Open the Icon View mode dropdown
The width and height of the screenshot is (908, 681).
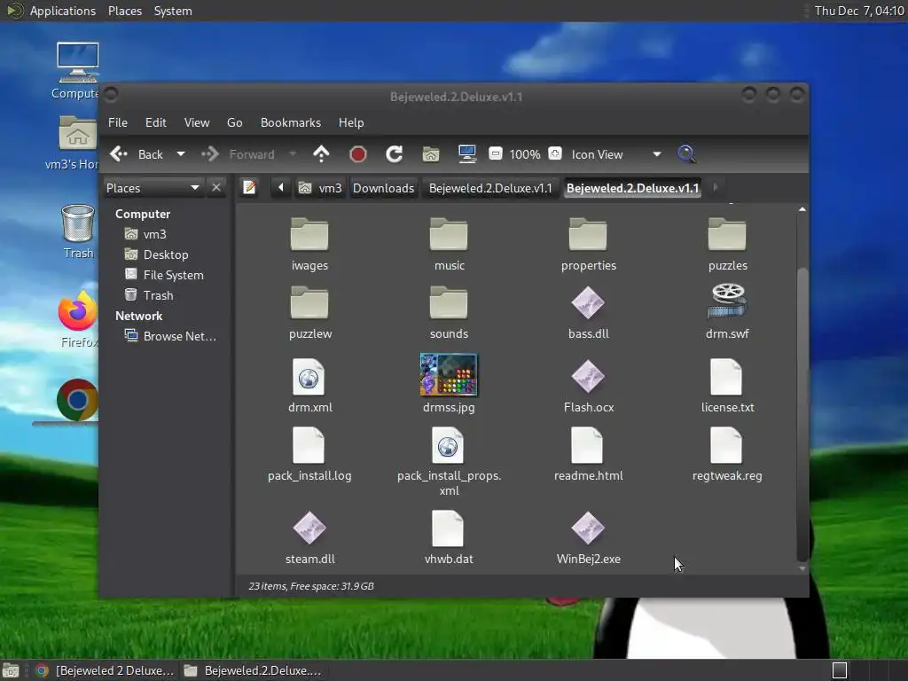(x=615, y=154)
